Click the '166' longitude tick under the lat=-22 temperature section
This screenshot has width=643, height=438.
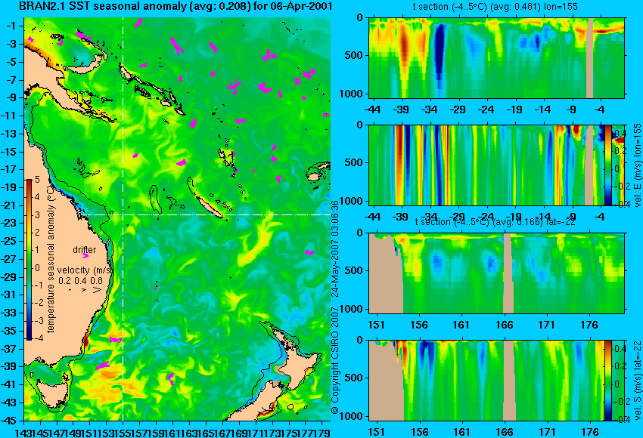504,325
